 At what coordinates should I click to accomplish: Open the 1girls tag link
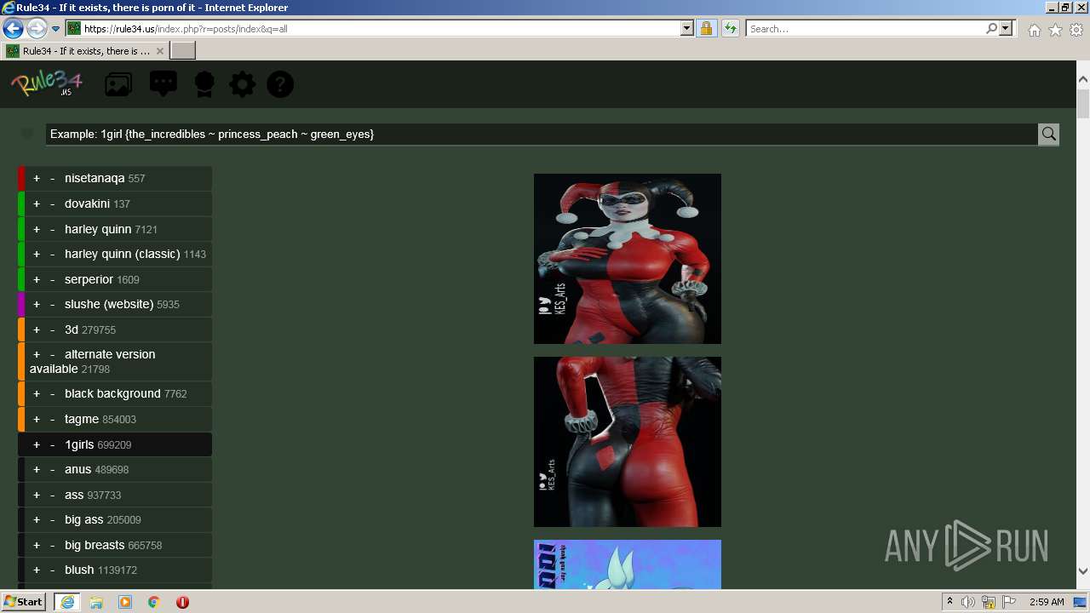click(x=79, y=444)
